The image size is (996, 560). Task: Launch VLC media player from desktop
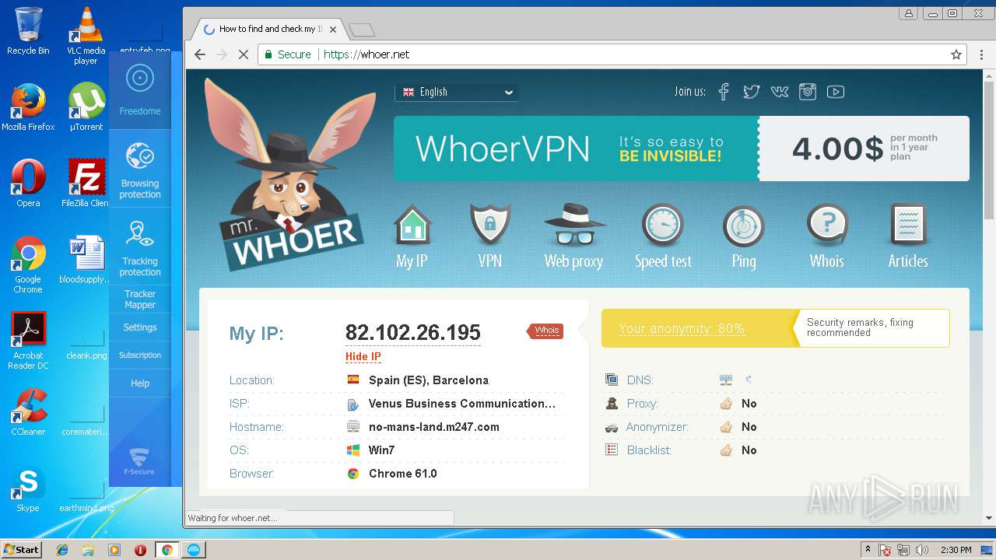tap(86, 35)
